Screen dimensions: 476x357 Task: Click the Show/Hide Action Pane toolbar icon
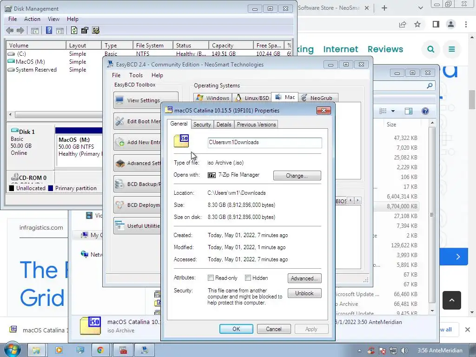pyautogui.click(x=60, y=30)
